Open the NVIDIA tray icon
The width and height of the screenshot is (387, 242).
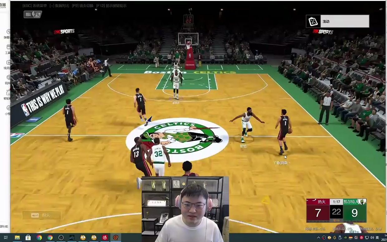(x=345, y=238)
